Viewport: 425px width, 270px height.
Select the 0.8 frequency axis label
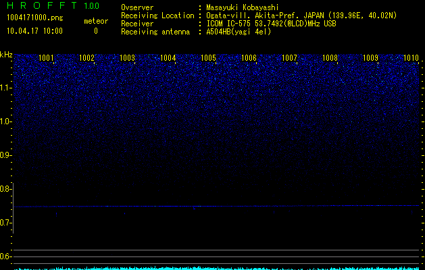pyautogui.click(x=5, y=189)
